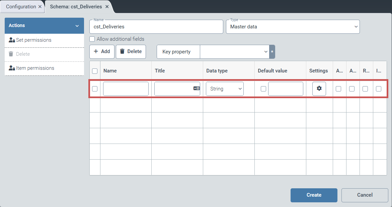Enable the Allow additional fields checkbox
Viewport: 392px width, 207px height.
92,39
